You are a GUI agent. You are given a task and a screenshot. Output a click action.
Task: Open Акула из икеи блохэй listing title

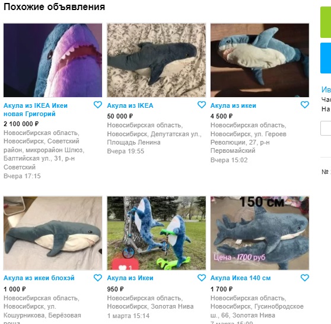pyautogui.click(x=39, y=278)
